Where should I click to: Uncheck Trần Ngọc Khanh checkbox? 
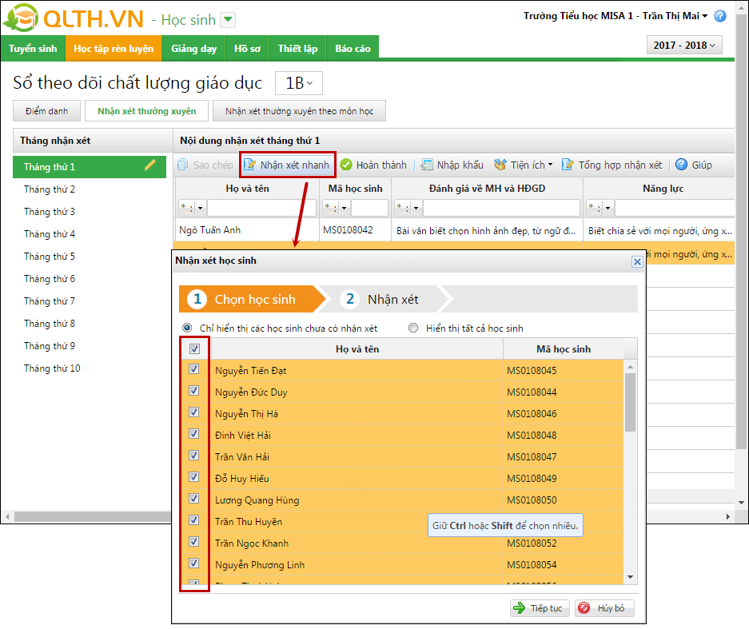(194, 542)
